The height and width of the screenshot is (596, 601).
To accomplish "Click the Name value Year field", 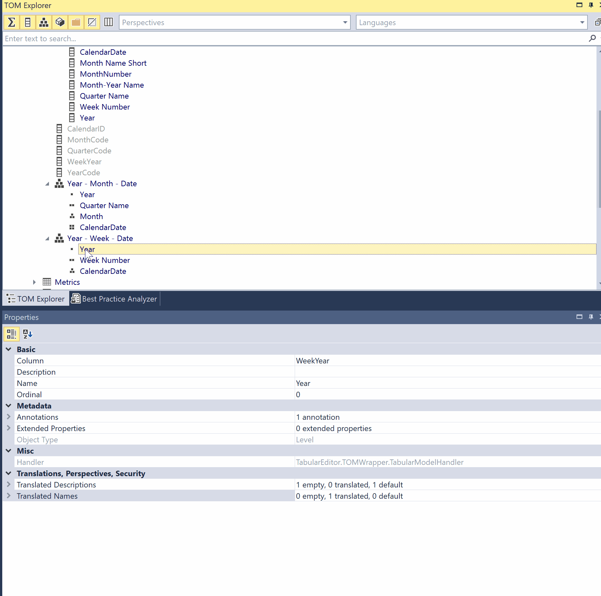I will point(448,383).
